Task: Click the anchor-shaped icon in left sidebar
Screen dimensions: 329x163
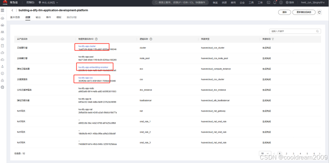Action: tap(3, 66)
